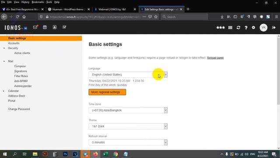The height and width of the screenshot is (158, 280).
Task: Click the More regional settings button
Action: pyautogui.click(x=107, y=92)
